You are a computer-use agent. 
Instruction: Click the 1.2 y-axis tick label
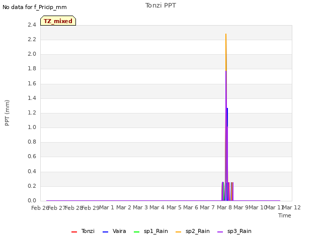32,112
